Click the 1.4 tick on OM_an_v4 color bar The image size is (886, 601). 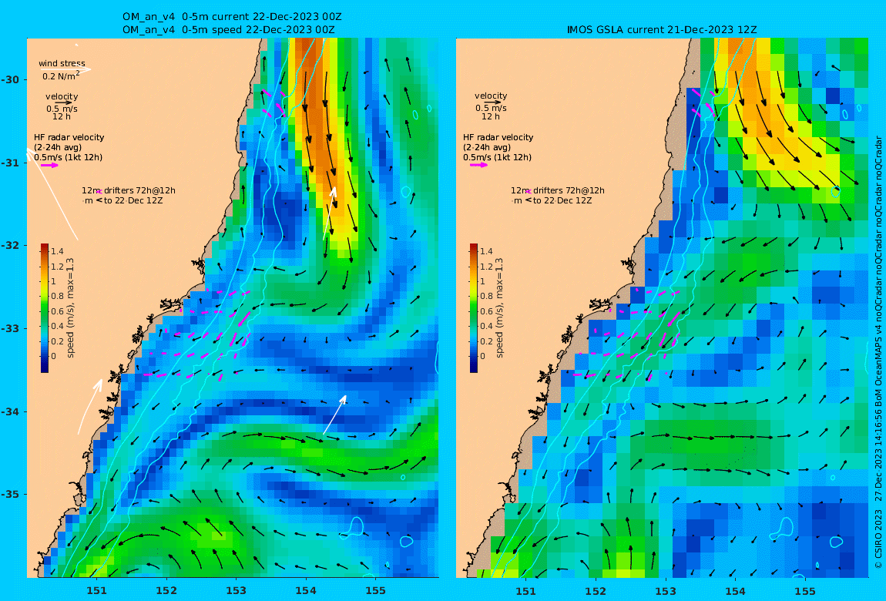[57, 251]
